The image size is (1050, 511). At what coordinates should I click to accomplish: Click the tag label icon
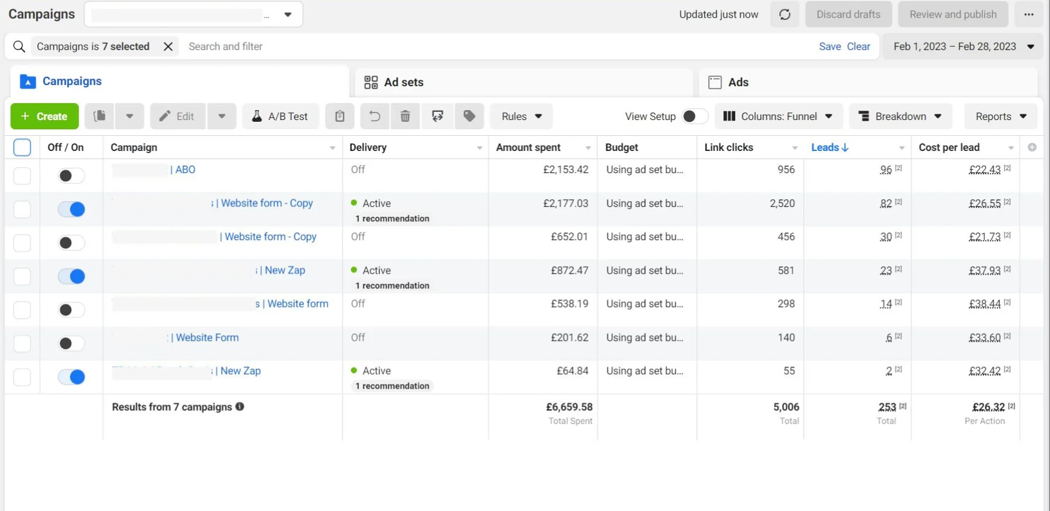pyautogui.click(x=469, y=117)
